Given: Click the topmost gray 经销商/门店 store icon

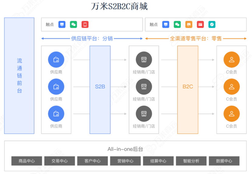Looking at the screenshot, I should pyautogui.click(x=144, y=60).
